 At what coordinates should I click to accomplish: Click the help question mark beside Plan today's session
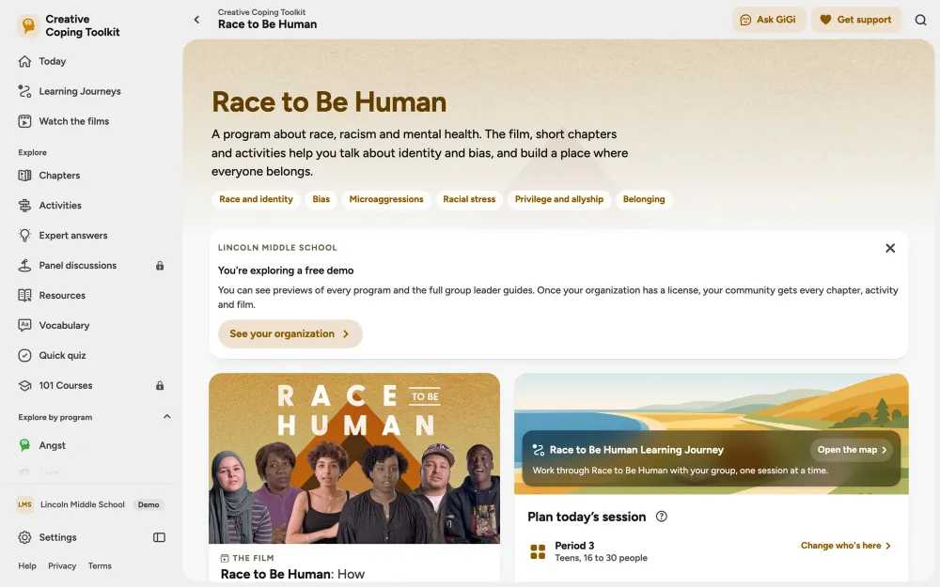coord(661,517)
